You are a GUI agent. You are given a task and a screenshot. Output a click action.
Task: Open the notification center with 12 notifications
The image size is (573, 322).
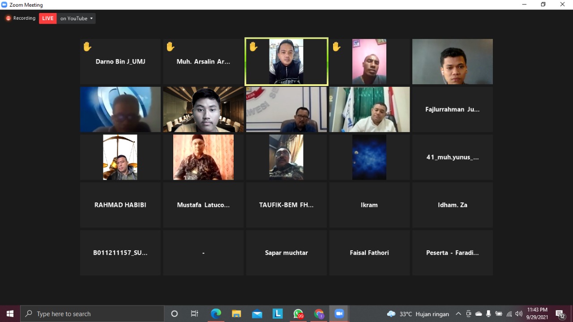(x=560, y=314)
